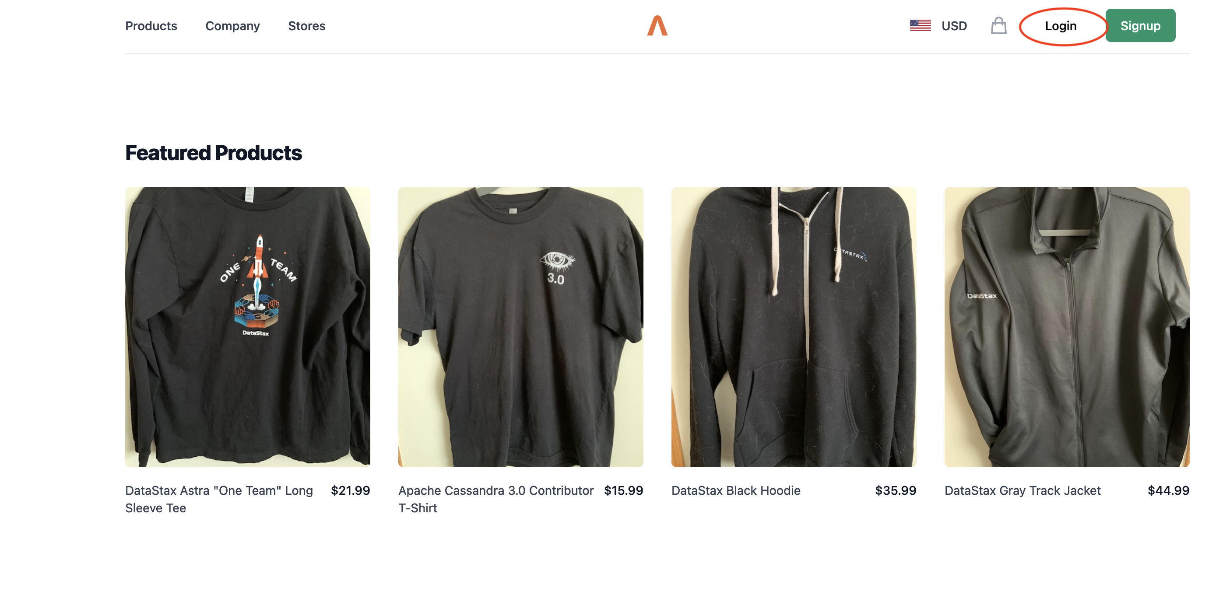Click the Apache Cassandra 3.0 Contributor T-Shirt title
Image resolution: width=1230 pixels, height=595 pixels.
pos(496,499)
